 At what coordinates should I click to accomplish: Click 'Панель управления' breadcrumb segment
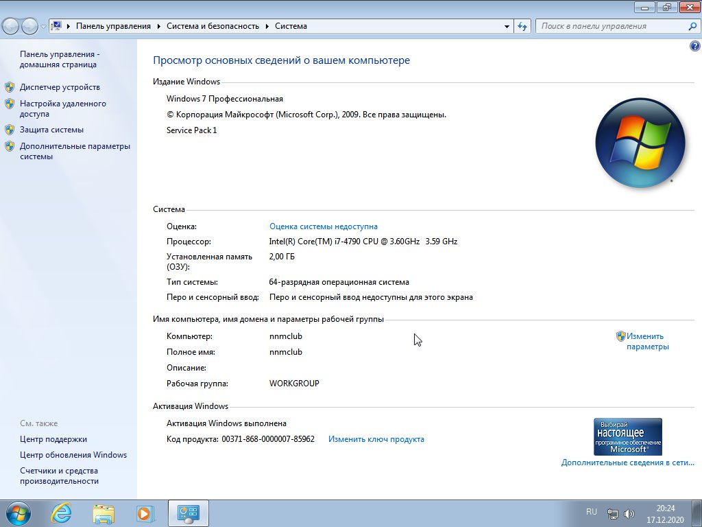113,26
